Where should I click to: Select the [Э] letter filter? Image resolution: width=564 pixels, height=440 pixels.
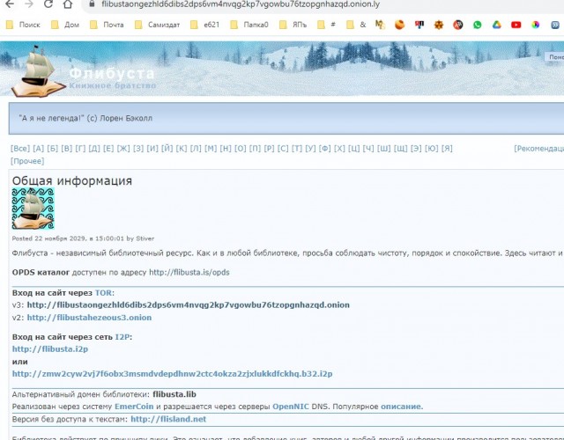click(416, 149)
